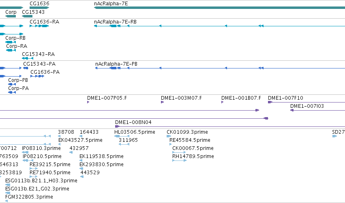This screenshot has width=345, height=203.
Task: Click the nAcRalpha-7E-RB large exon block
Action: tap(113, 26)
